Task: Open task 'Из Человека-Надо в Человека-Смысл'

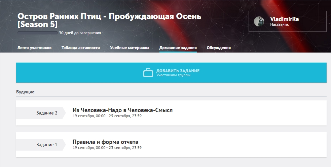Action: click(122, 110)
